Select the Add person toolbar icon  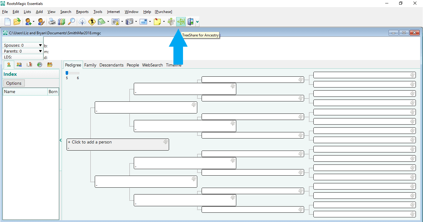[28, 22]
